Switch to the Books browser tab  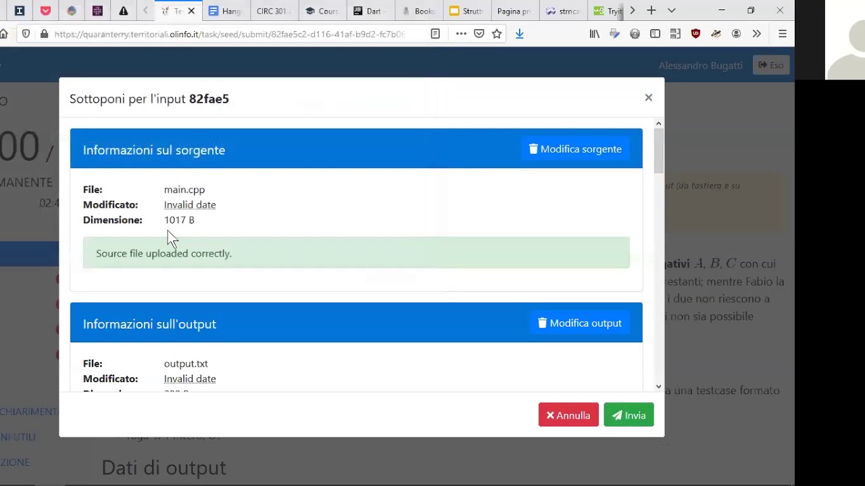[x=418, y=11]
